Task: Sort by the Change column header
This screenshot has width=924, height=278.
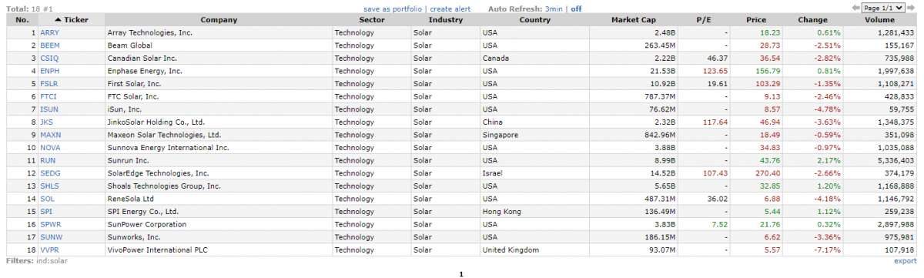Action: point(812,20)
